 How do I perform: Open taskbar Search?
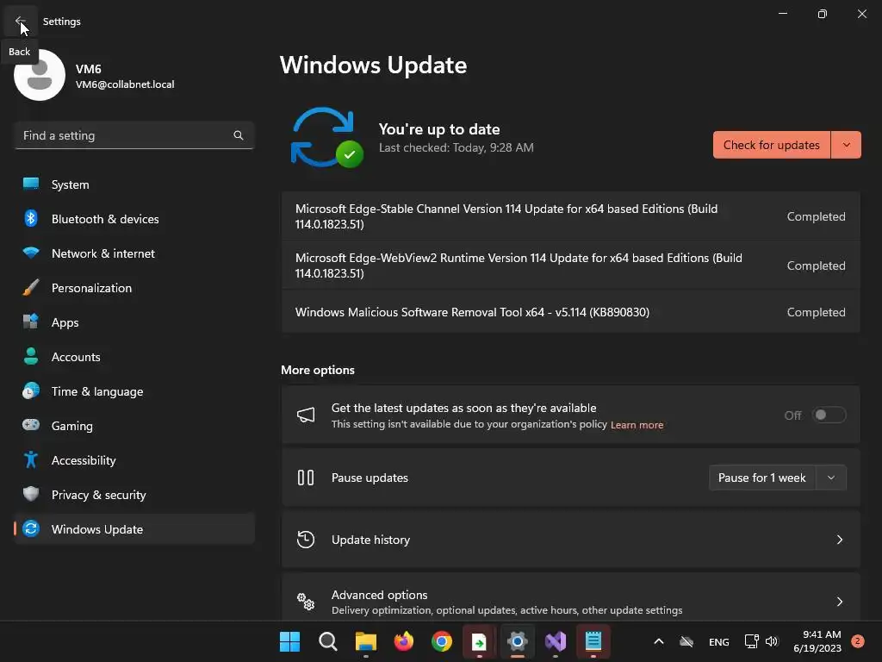coord(328,641)
